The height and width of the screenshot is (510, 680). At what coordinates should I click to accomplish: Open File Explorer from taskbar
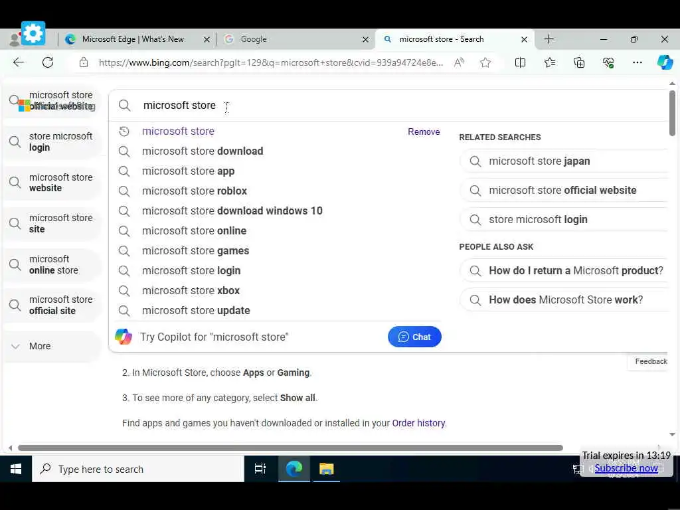327,469
